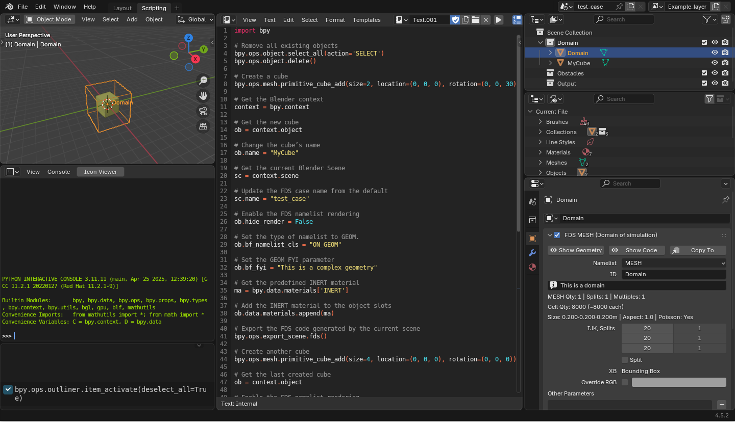The image size is (735, 422).
Task: Disable the FDS MESH panel checkbox
Action: 557,235
